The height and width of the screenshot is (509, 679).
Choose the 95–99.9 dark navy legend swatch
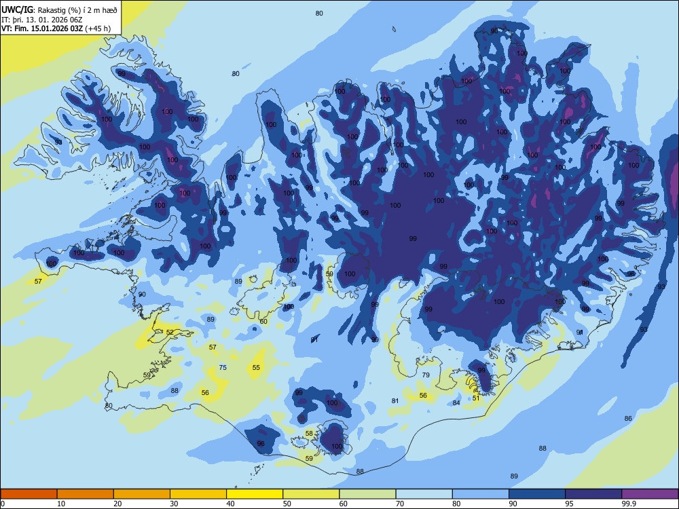(x=593, y=494)
